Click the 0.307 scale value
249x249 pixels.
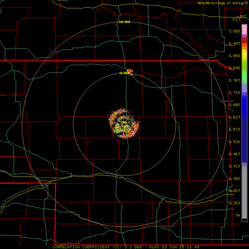coord(234,191)
